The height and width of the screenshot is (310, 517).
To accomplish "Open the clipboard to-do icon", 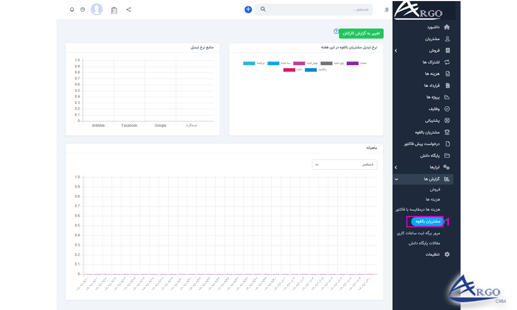I will click(114, 10).
